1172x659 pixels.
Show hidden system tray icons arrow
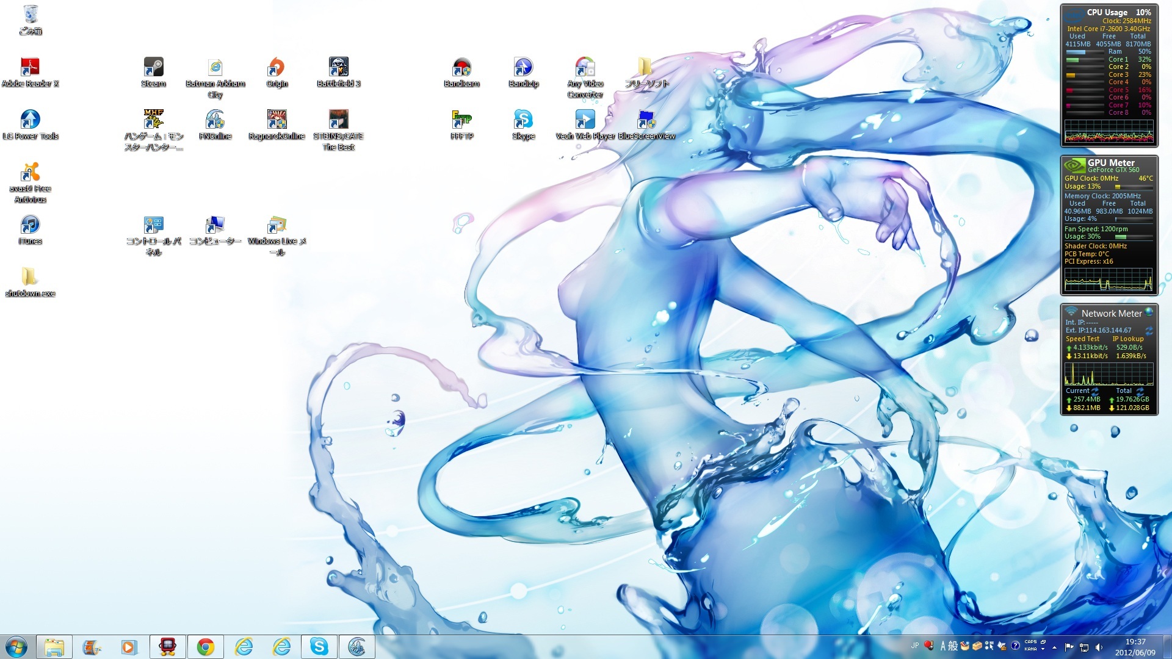click(x=1054, y=647)
